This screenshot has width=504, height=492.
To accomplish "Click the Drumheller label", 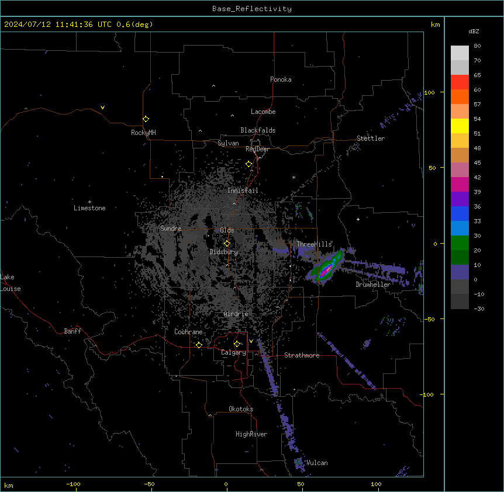I will [373, 285].
